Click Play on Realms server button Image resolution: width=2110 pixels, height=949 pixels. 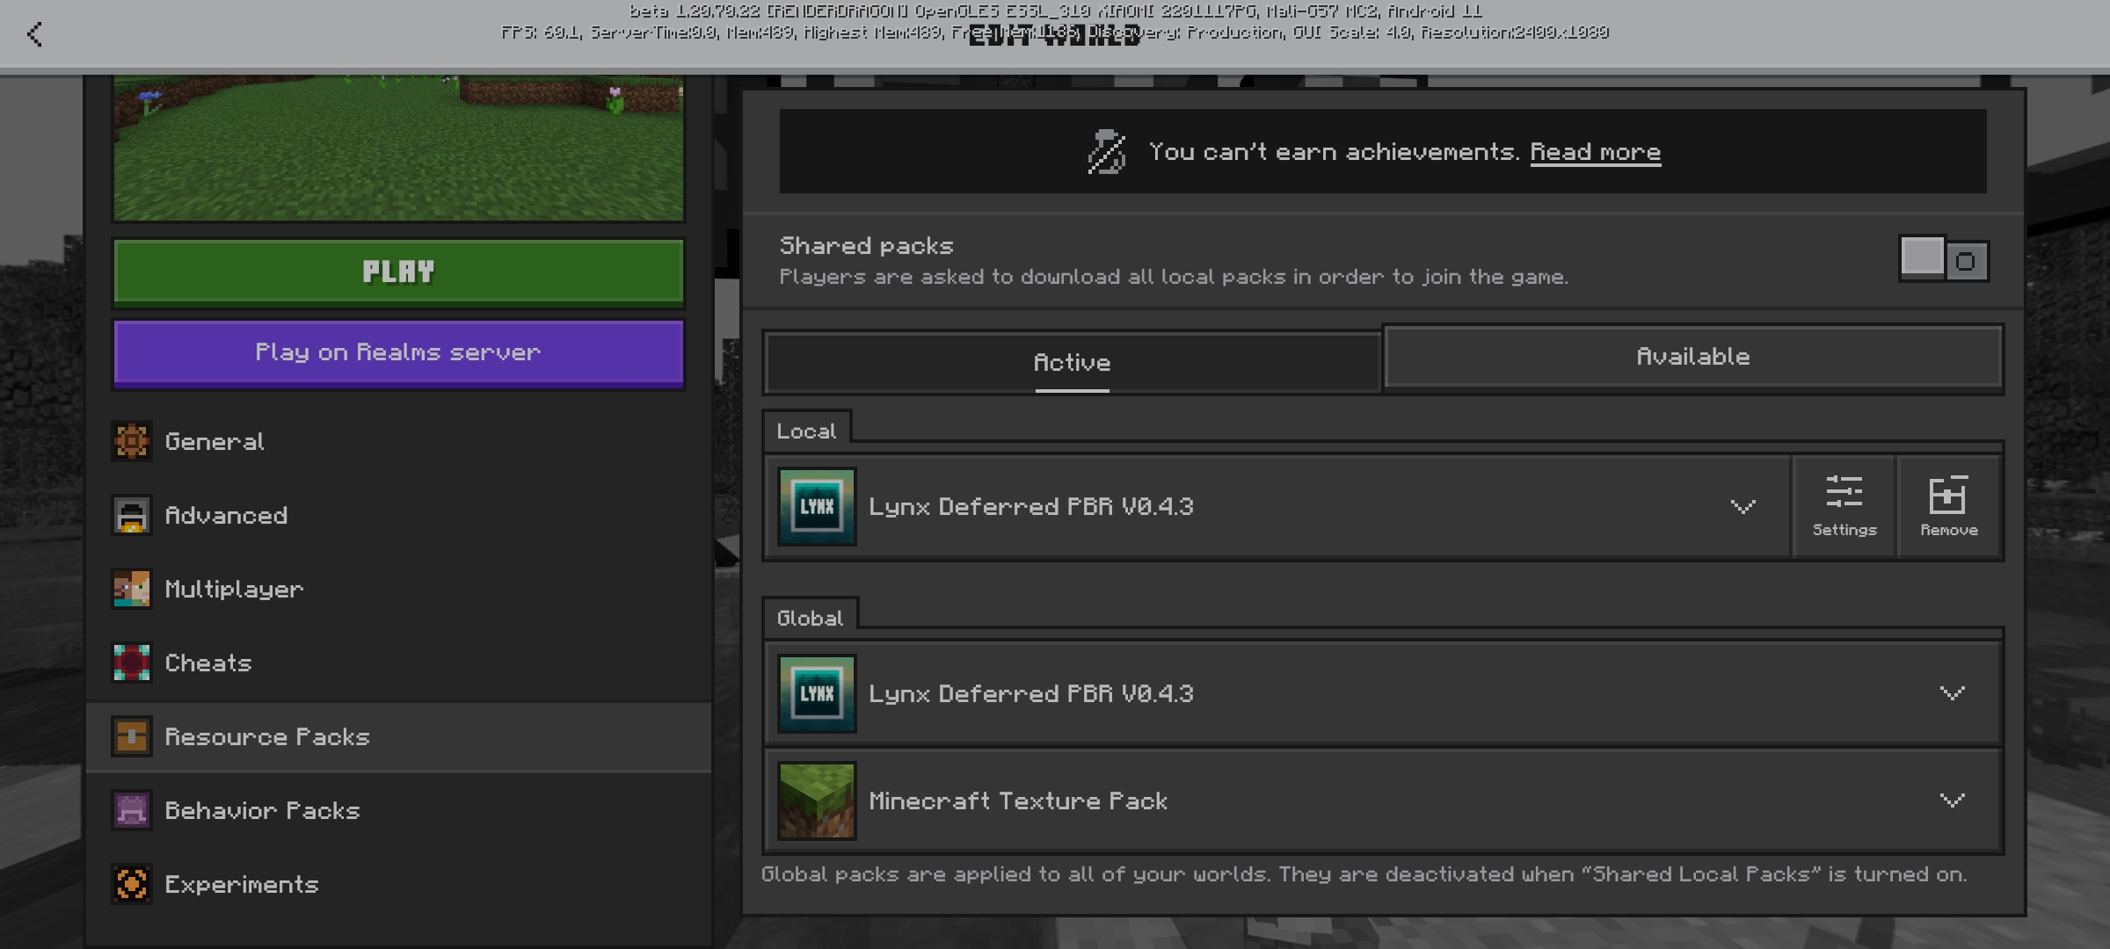[x=398, y=352]
